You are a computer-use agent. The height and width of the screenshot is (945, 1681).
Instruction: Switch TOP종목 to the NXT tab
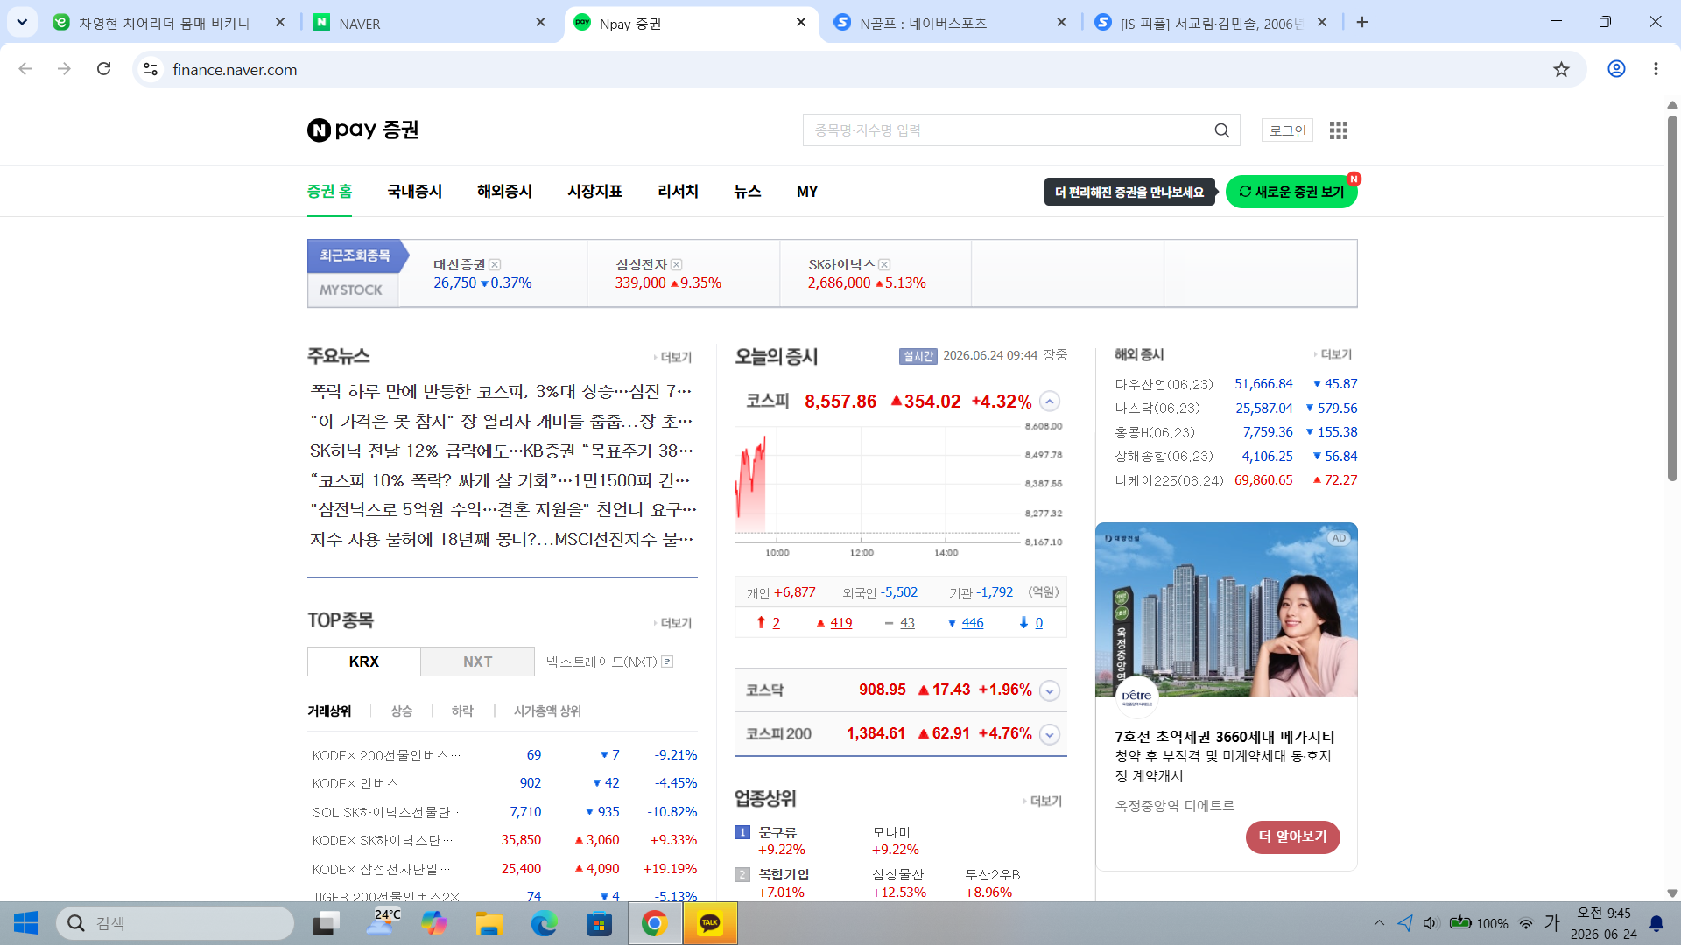click(x=477, y=661)
